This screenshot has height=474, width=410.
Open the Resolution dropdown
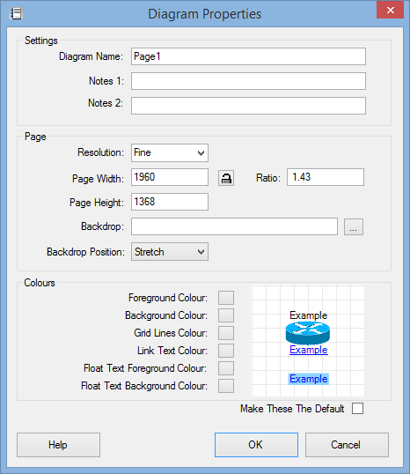point(170,152)
